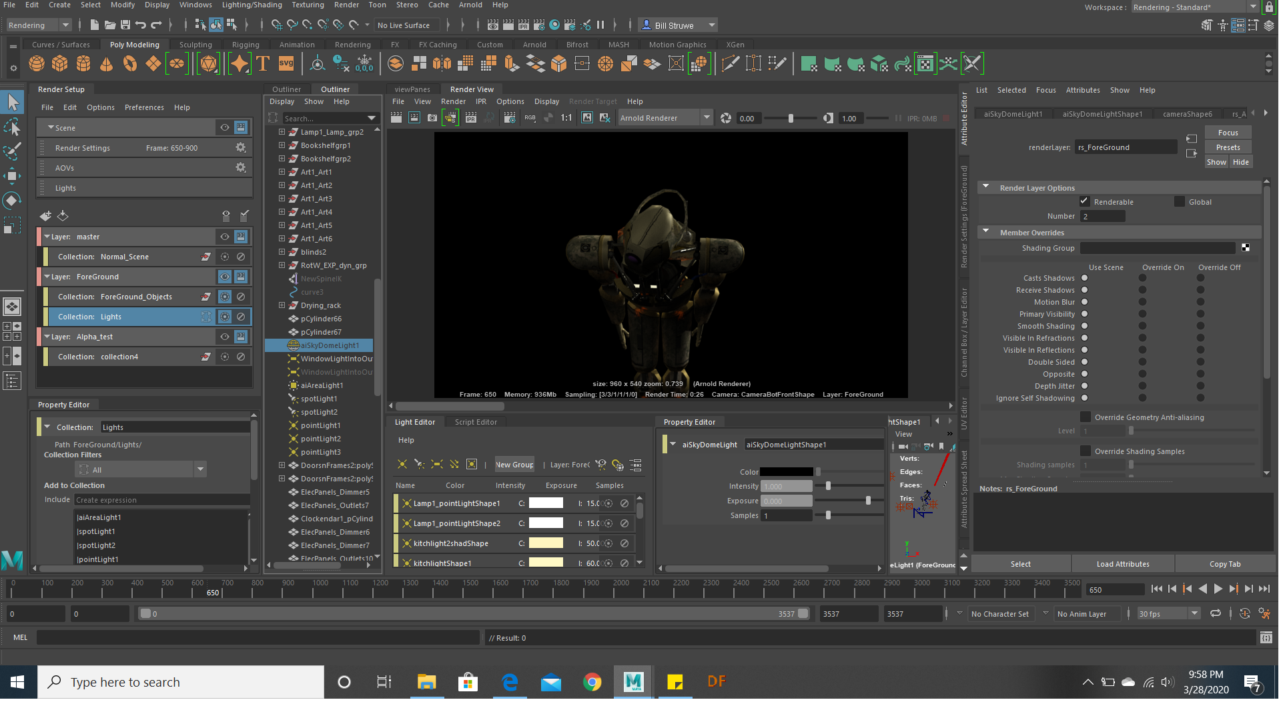Image resolution: width=1281 pixels, height=720 pixels.
Task: Expand the Drying_rack node in the Outliner
Action: click(x=282, y=305)
